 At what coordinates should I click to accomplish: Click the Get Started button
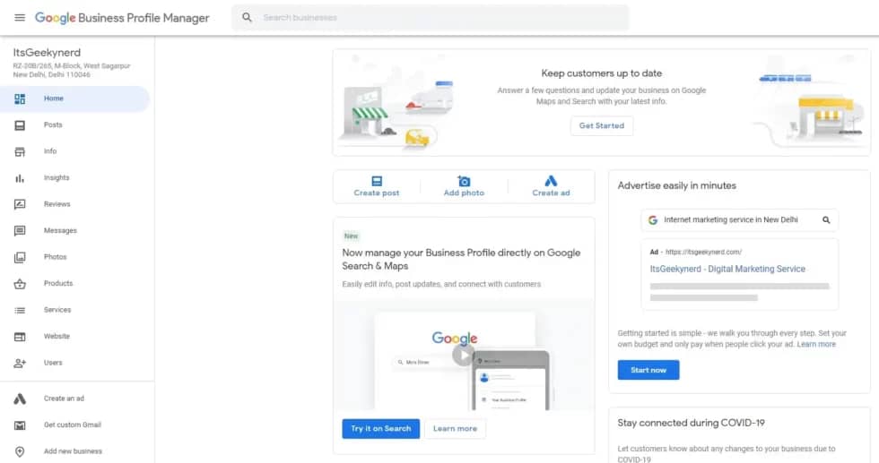coord(602,126)
